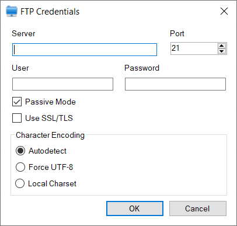
Task: Choose the Force UTF-8 radio button
Action: click(x=20, y=167)
